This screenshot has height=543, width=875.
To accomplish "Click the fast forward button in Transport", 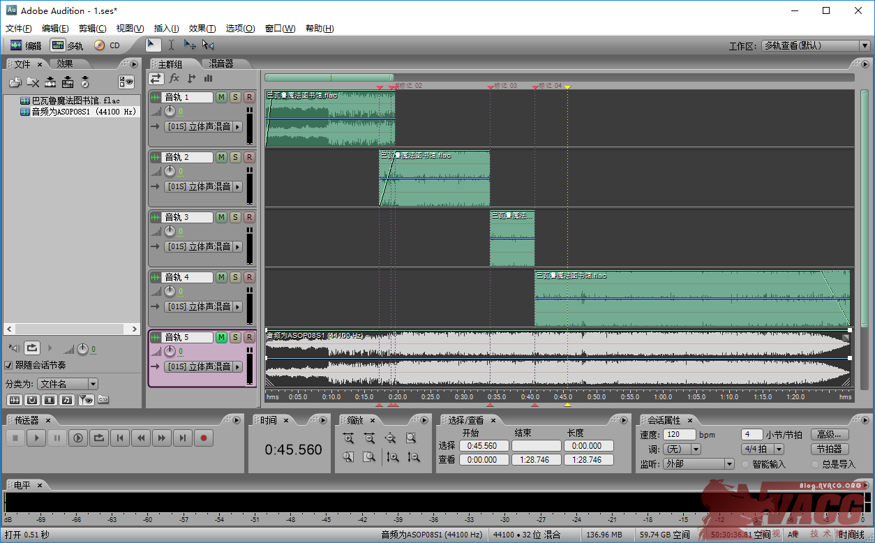I will (162, 438).
